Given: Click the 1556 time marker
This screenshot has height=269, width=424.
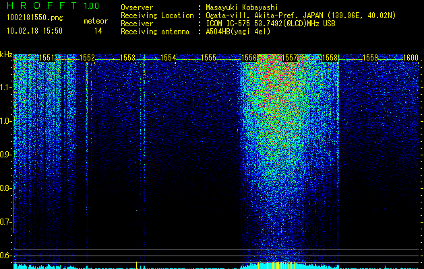Looking at the screenshot, I should (x=249, y=58).
